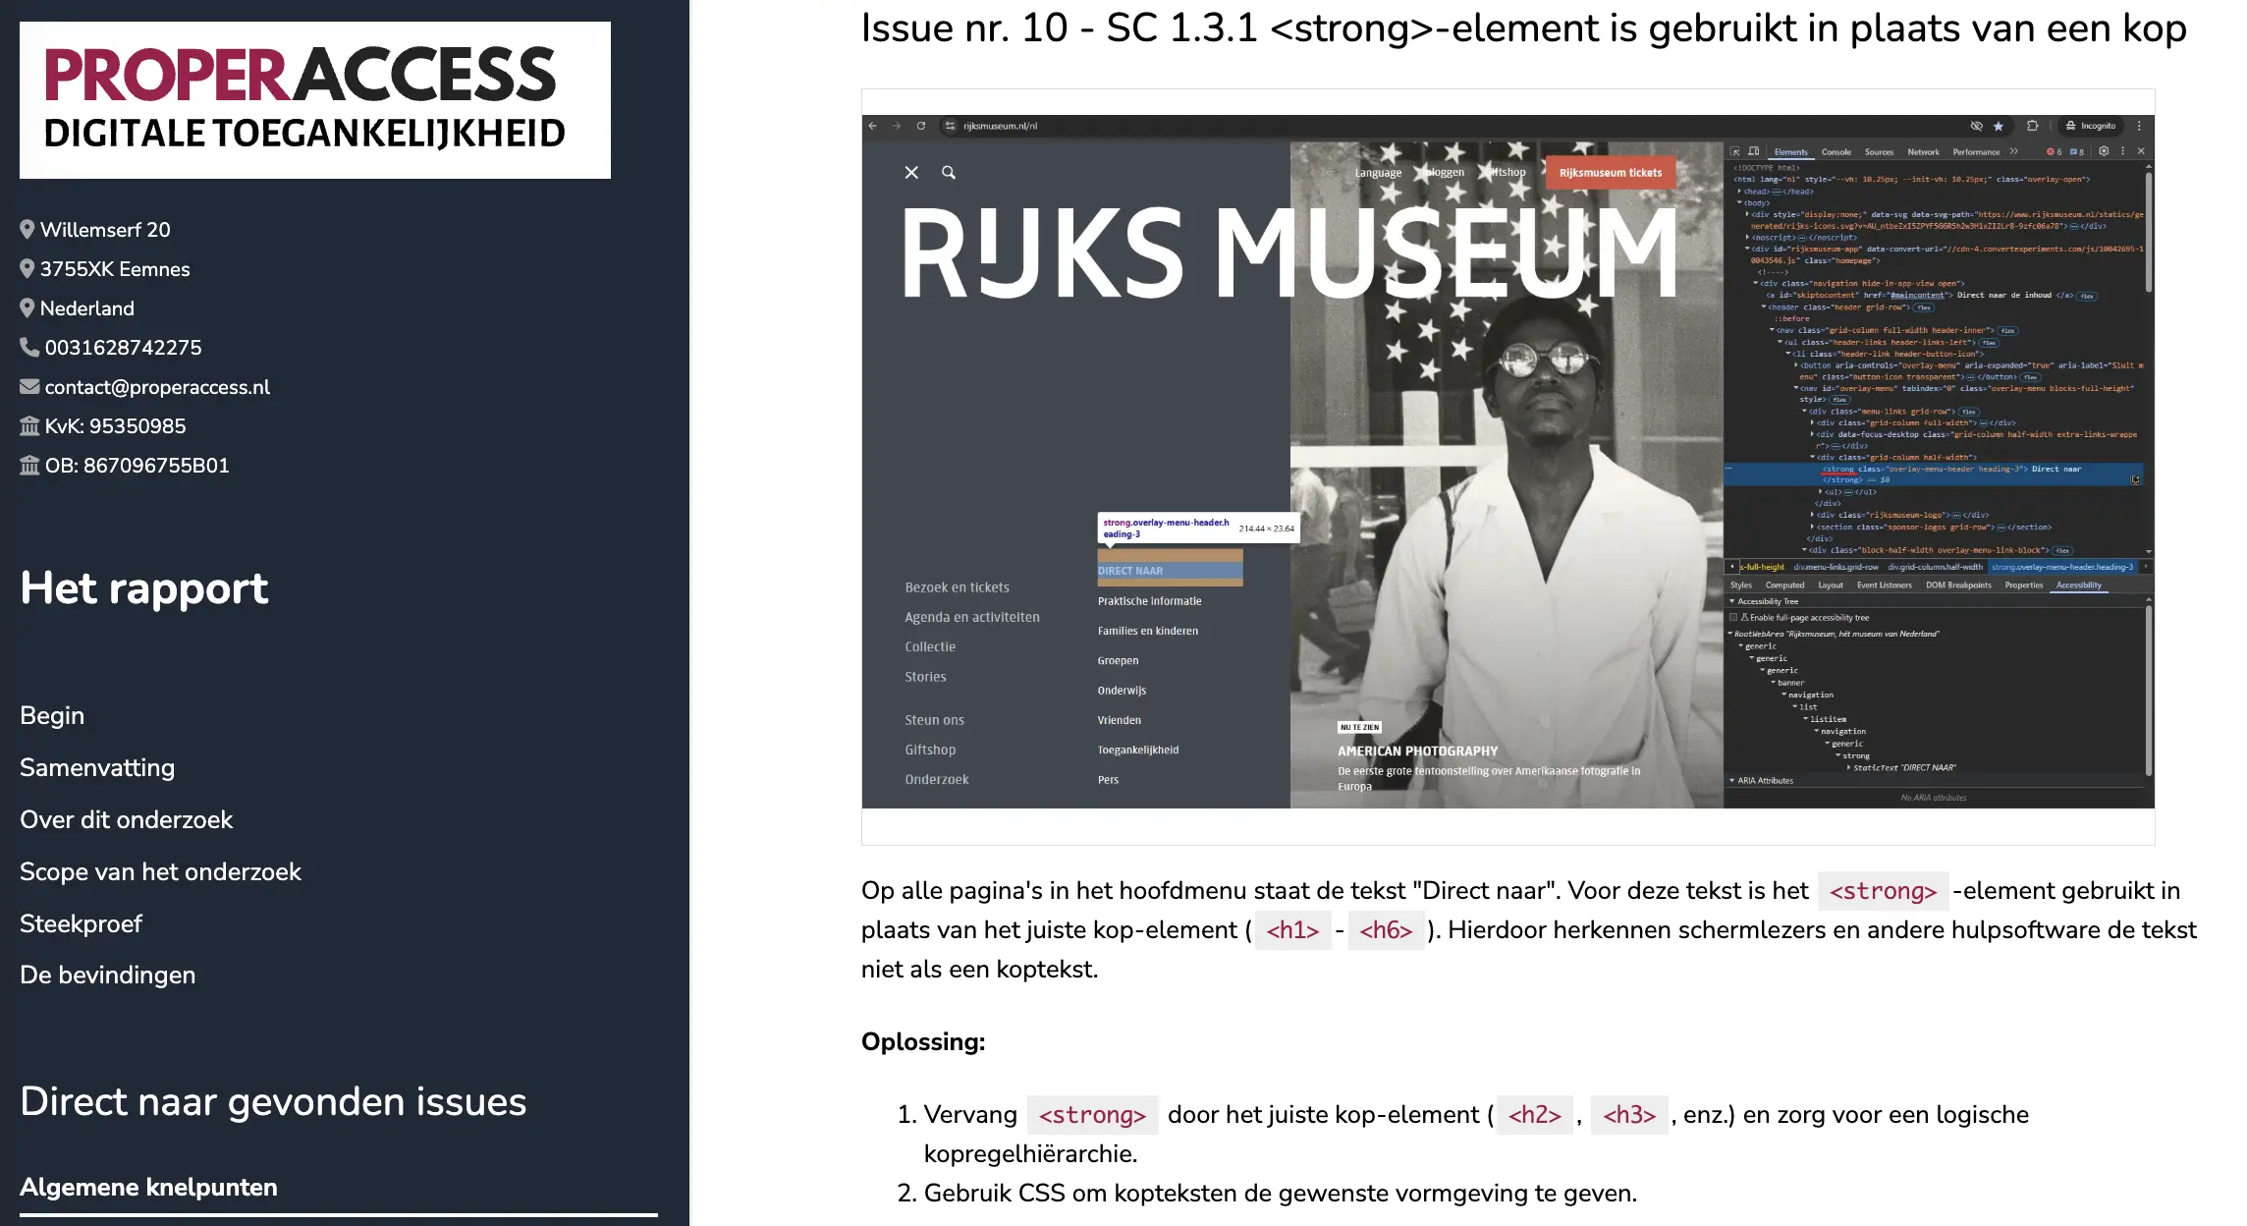Viewport: 2247px width, 1226px height.
Task: Toggle the device toolbar icon in DevTools
Action: tap(1753, 152)
